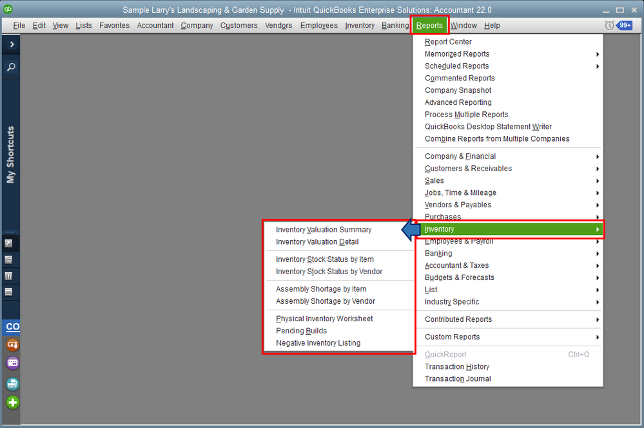Open the Company menu

(197, 25)
